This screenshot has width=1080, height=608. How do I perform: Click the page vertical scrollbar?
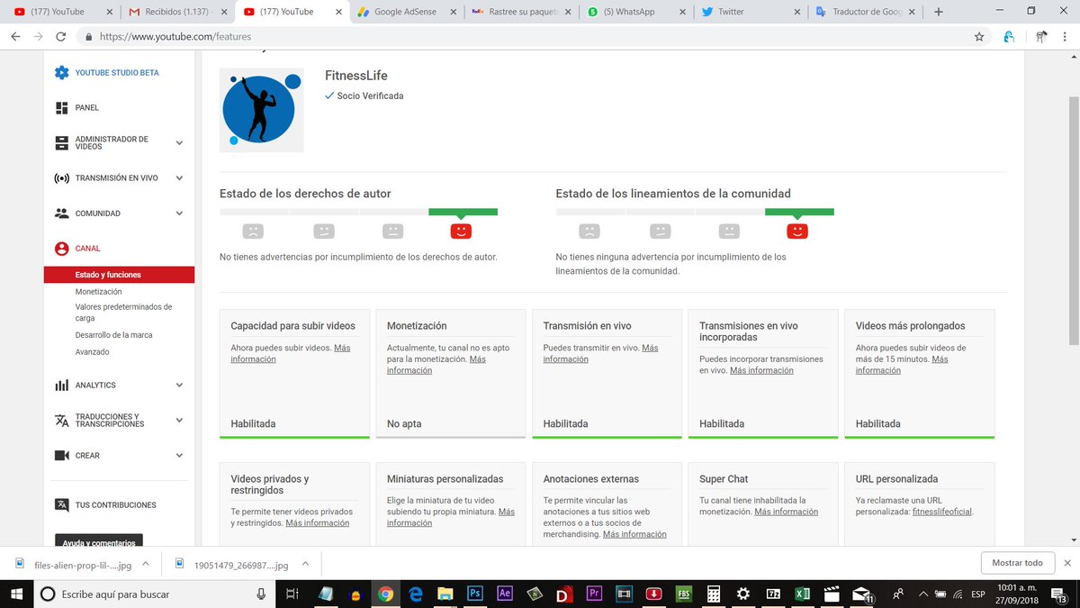click(1074, 220)
